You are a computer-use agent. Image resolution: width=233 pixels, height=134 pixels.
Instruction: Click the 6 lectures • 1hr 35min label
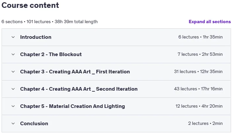(x=201, y=37)
